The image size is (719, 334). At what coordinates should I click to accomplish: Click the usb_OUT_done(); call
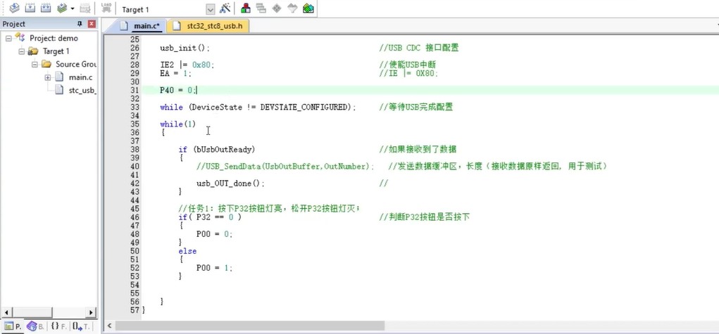coord(231,184)
